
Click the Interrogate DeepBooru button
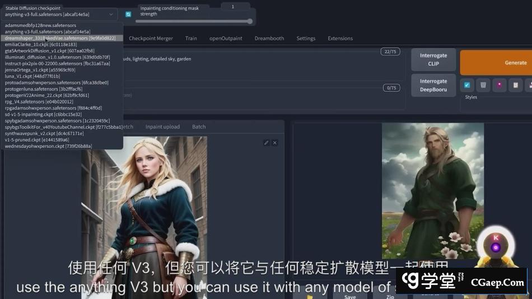(433, 85)
